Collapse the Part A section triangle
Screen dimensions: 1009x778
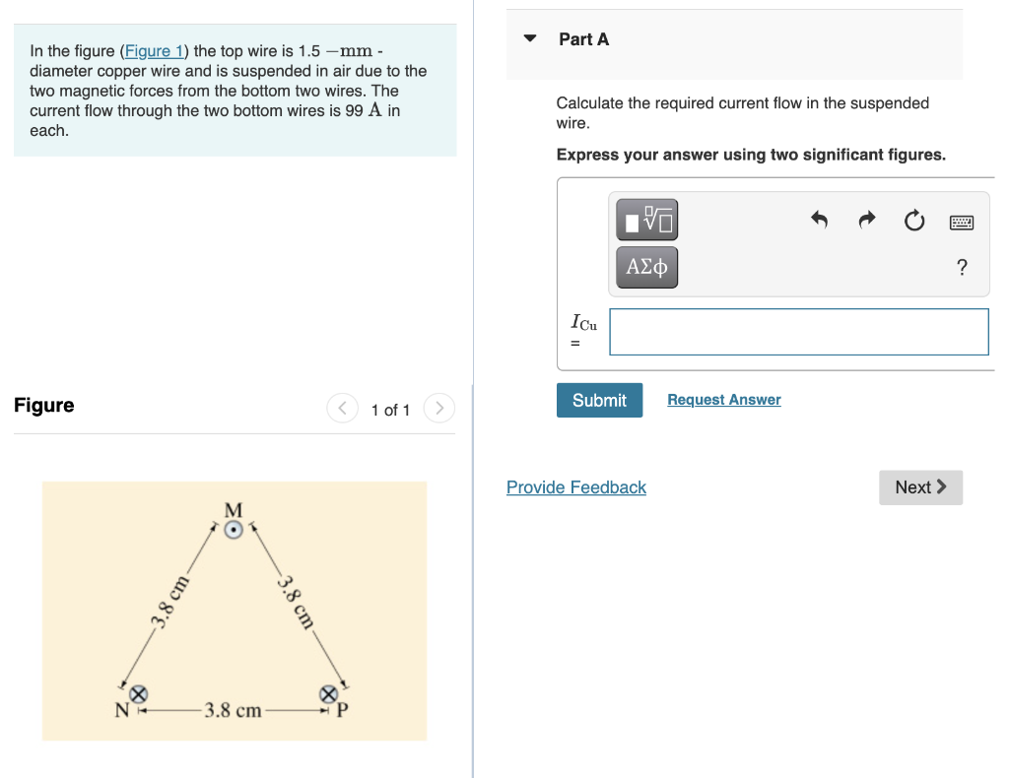[x=530, y=38]
